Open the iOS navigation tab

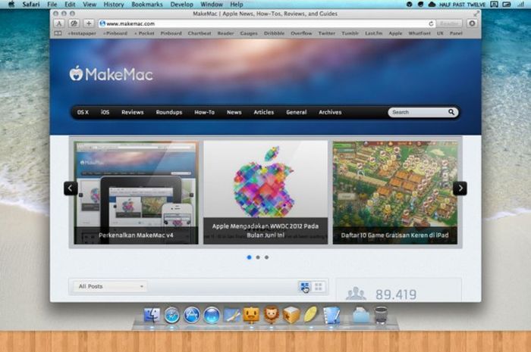pos(105,112)
